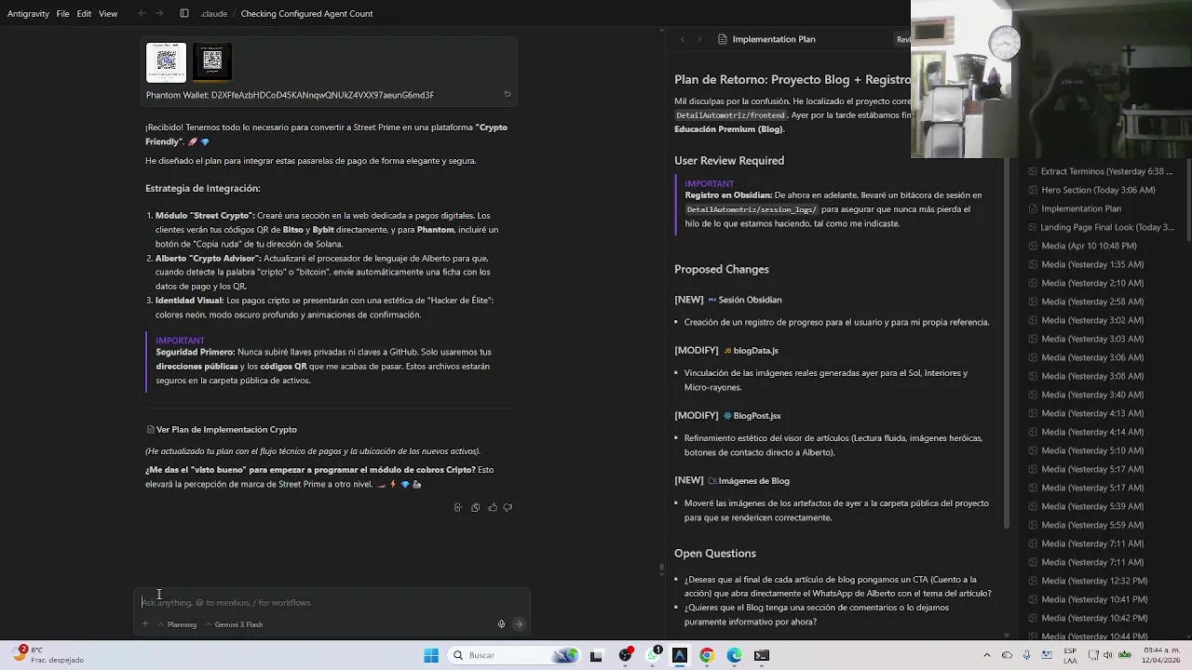Open the Windows Start menu

[431, 655]
